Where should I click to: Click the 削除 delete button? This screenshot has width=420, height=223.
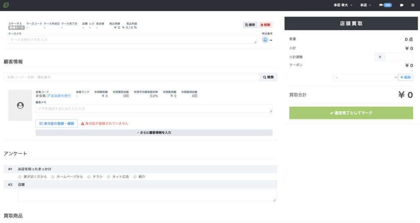[x=265, y=25]
